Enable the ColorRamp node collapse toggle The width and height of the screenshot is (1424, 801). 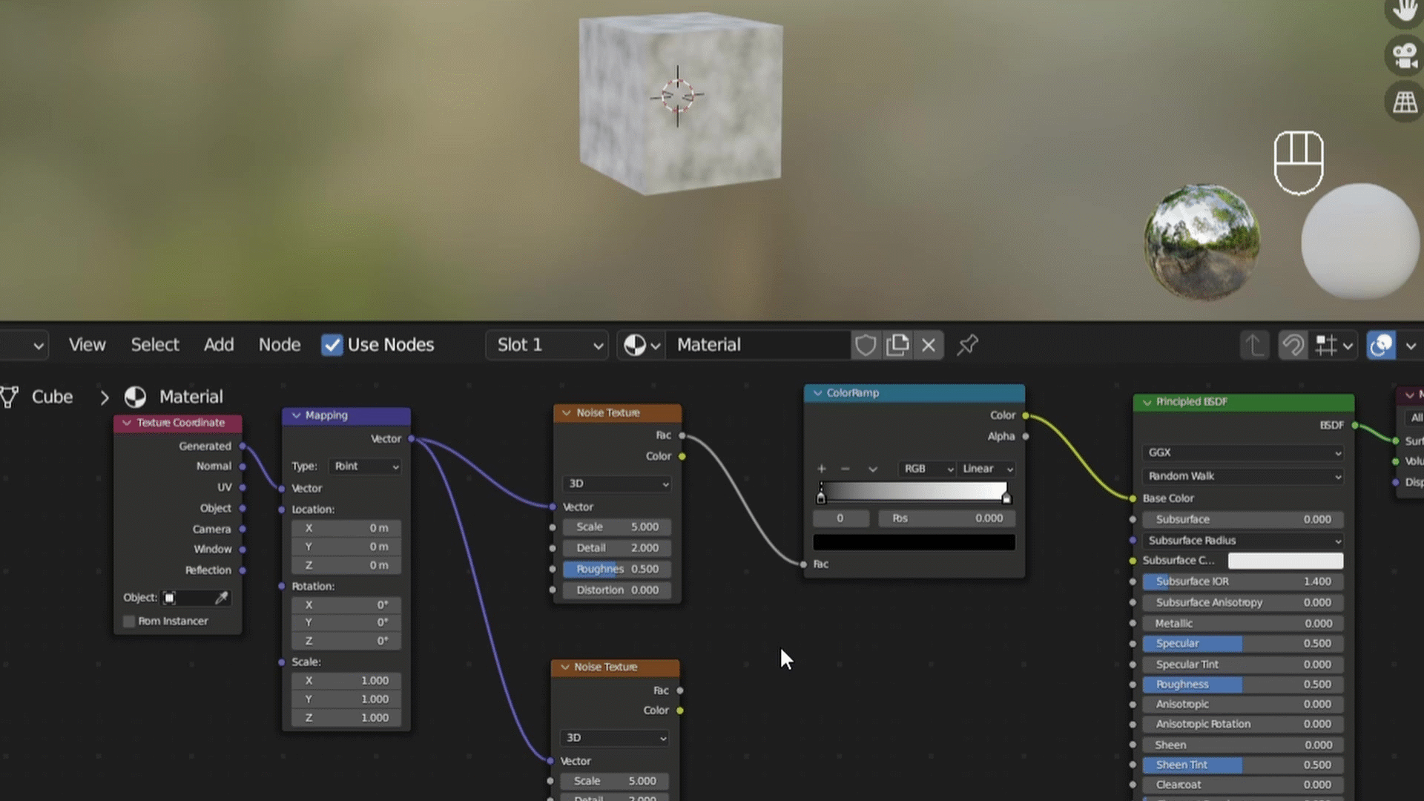[816, 392]
